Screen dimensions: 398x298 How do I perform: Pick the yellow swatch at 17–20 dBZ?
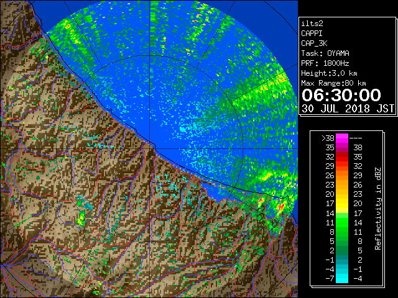[x=342, y=204]
